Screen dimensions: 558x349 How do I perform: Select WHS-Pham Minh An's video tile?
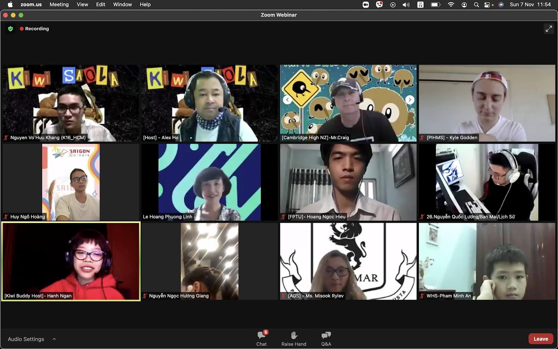487,261
